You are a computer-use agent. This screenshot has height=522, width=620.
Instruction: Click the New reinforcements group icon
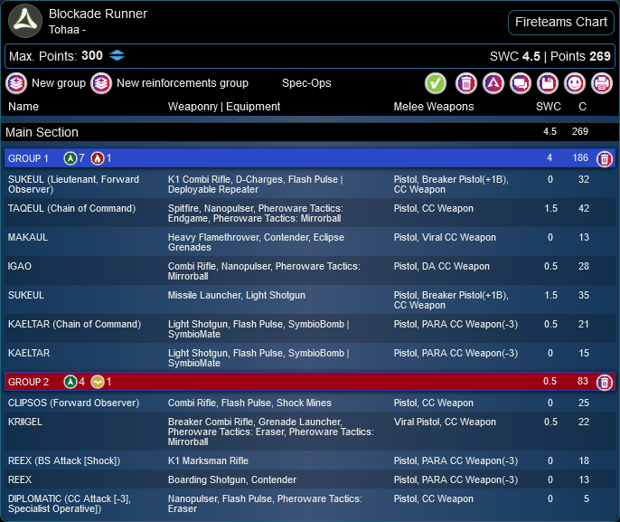pos(101,83)
